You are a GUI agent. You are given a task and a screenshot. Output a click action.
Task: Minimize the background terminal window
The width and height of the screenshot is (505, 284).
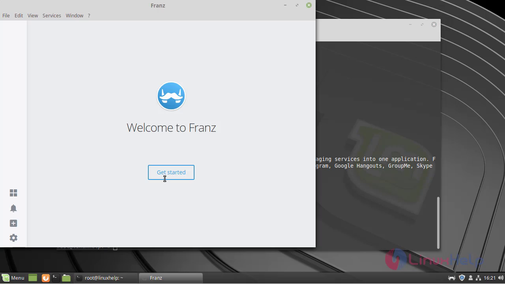click(410, 24)
